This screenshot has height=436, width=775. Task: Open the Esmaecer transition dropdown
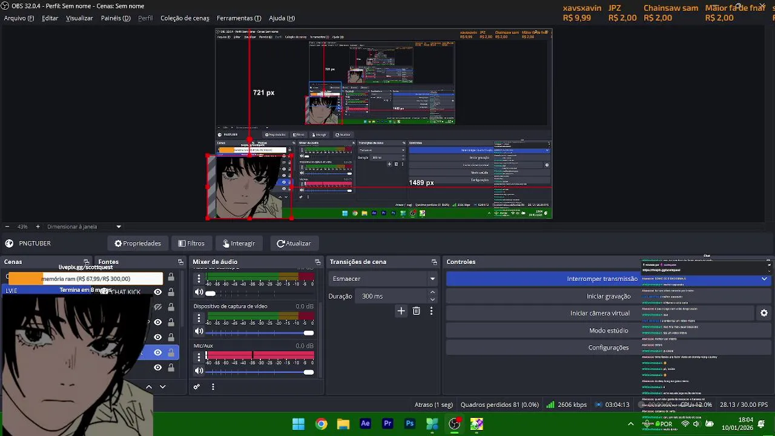pyautogui.click(x=383, y=279)
